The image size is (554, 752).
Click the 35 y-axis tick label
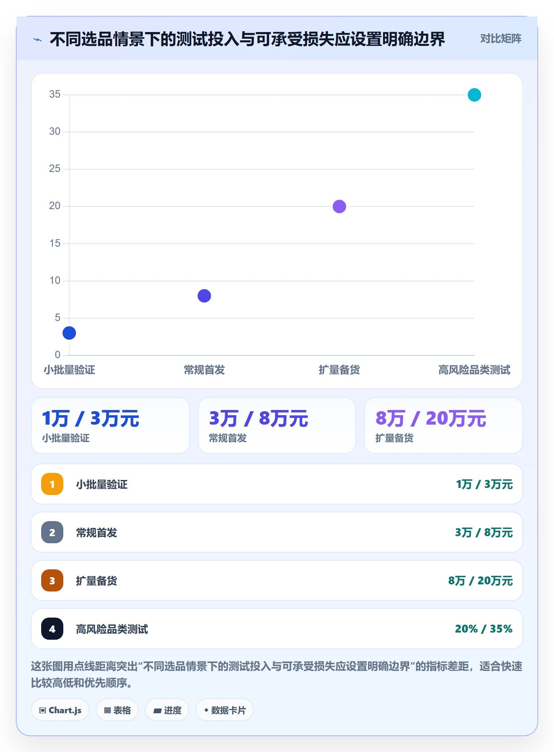tap(55, 94)
